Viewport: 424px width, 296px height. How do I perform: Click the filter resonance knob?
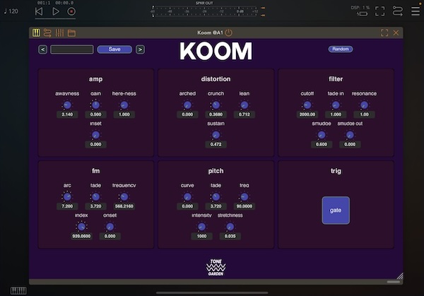[364, 105]
